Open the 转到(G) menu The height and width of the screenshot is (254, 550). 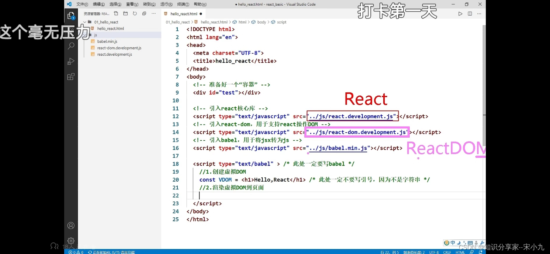(149, 4)
